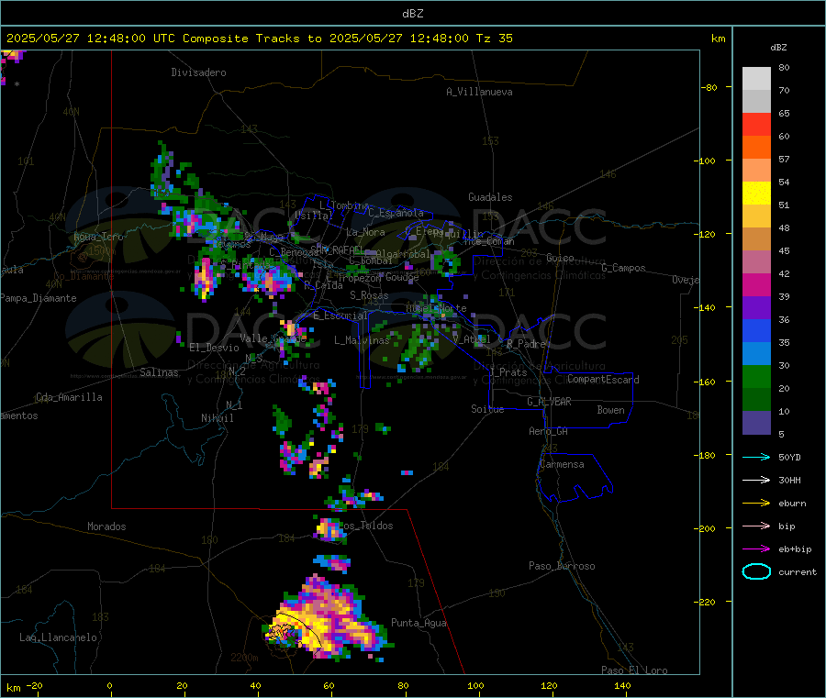826x698 pixels.
Task: Click the 'Pampa_Diamante' label
Action: (39, 298)
